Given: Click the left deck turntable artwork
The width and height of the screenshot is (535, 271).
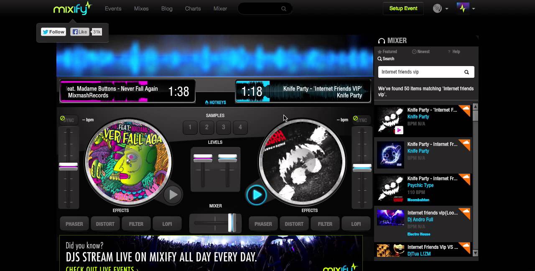Looking at the screenshot, I should click(x=128, y=162).
